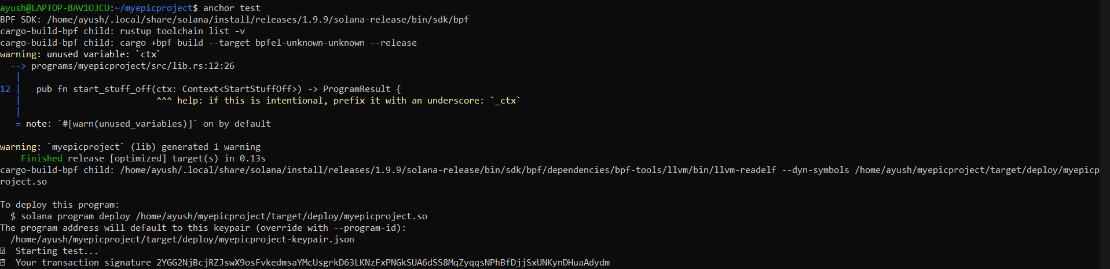Click the transaction signature hash
1110x269 pixels.
pos(383,263)
